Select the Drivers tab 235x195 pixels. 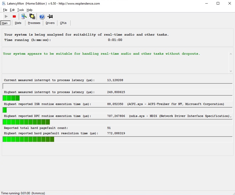point(50,23)
